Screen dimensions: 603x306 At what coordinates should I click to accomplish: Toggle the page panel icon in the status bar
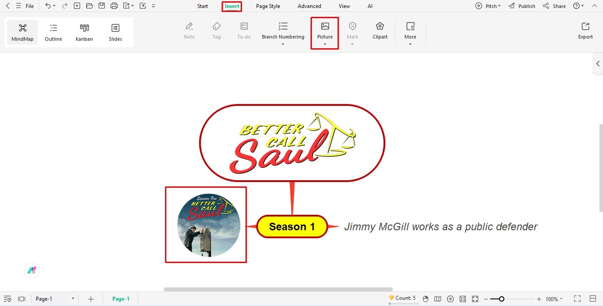(22, 299)
